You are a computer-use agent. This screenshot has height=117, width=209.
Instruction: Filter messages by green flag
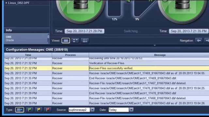pos(30,110)
